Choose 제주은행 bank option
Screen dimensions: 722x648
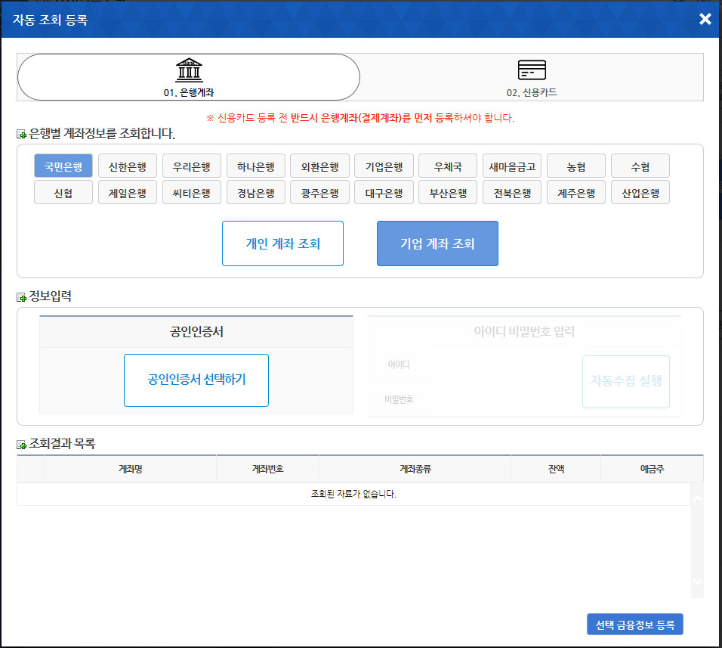(576, 192)
